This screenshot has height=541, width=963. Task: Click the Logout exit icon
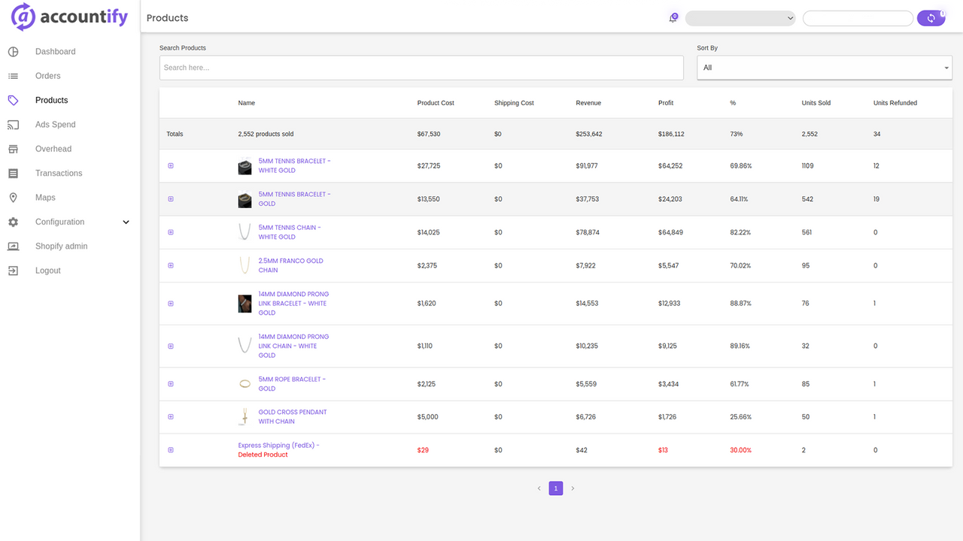[13, 270]
